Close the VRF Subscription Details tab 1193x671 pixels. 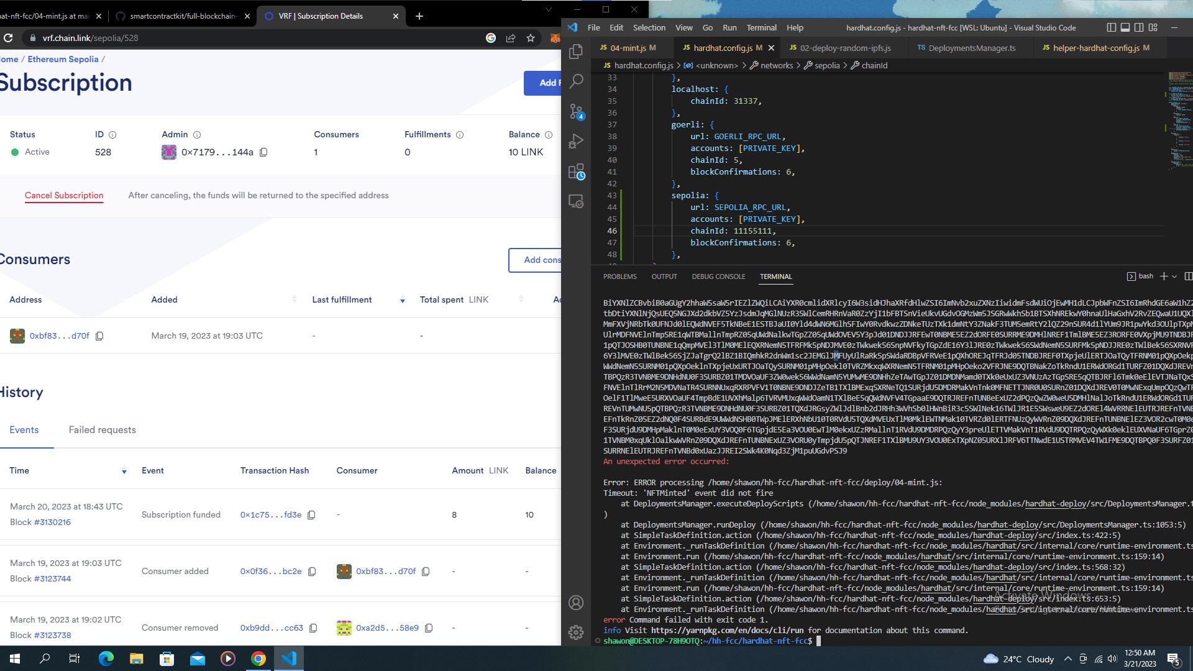(396, 16)
